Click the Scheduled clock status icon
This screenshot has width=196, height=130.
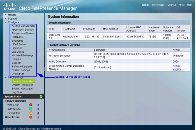[x=31, y=113]
